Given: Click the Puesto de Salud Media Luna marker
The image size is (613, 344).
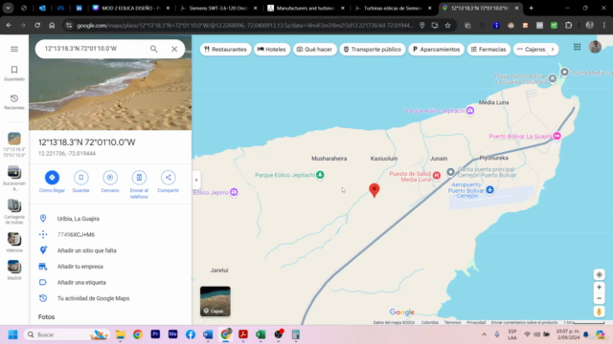Looking at the screenshot, I should [437, 176].
